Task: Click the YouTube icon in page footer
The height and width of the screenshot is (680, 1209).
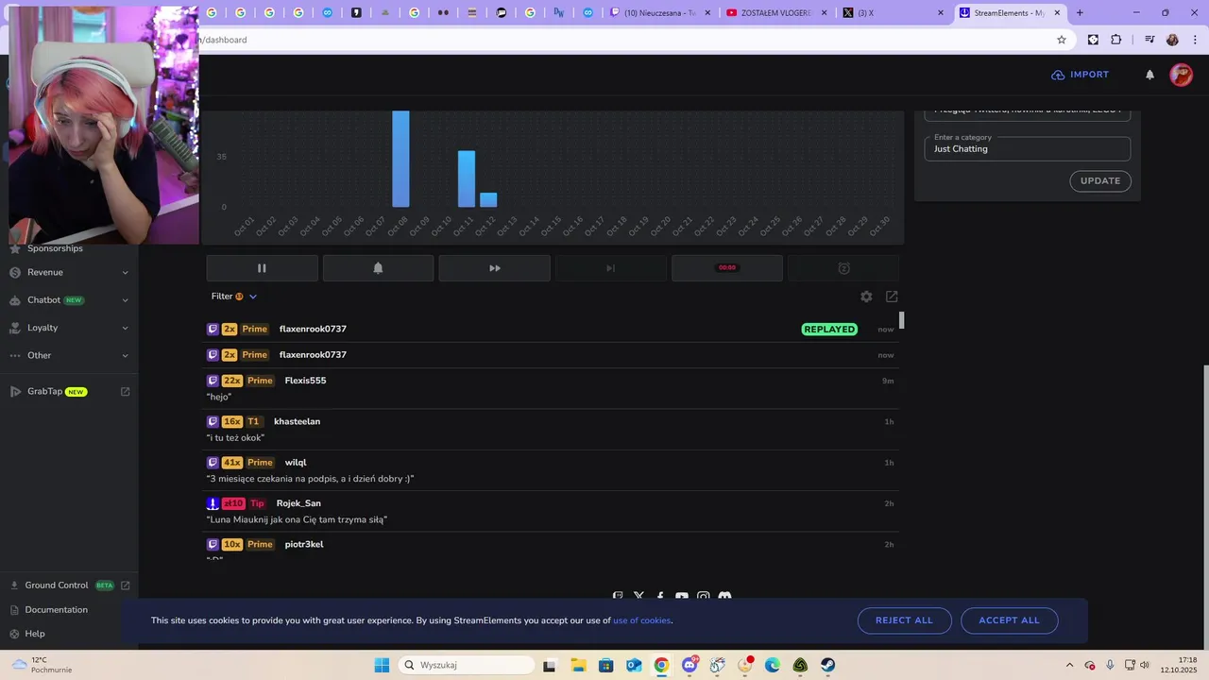Action: [682, 597]
